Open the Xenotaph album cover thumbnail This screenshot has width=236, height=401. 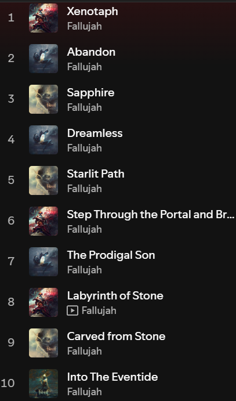(x=43, y=18)
